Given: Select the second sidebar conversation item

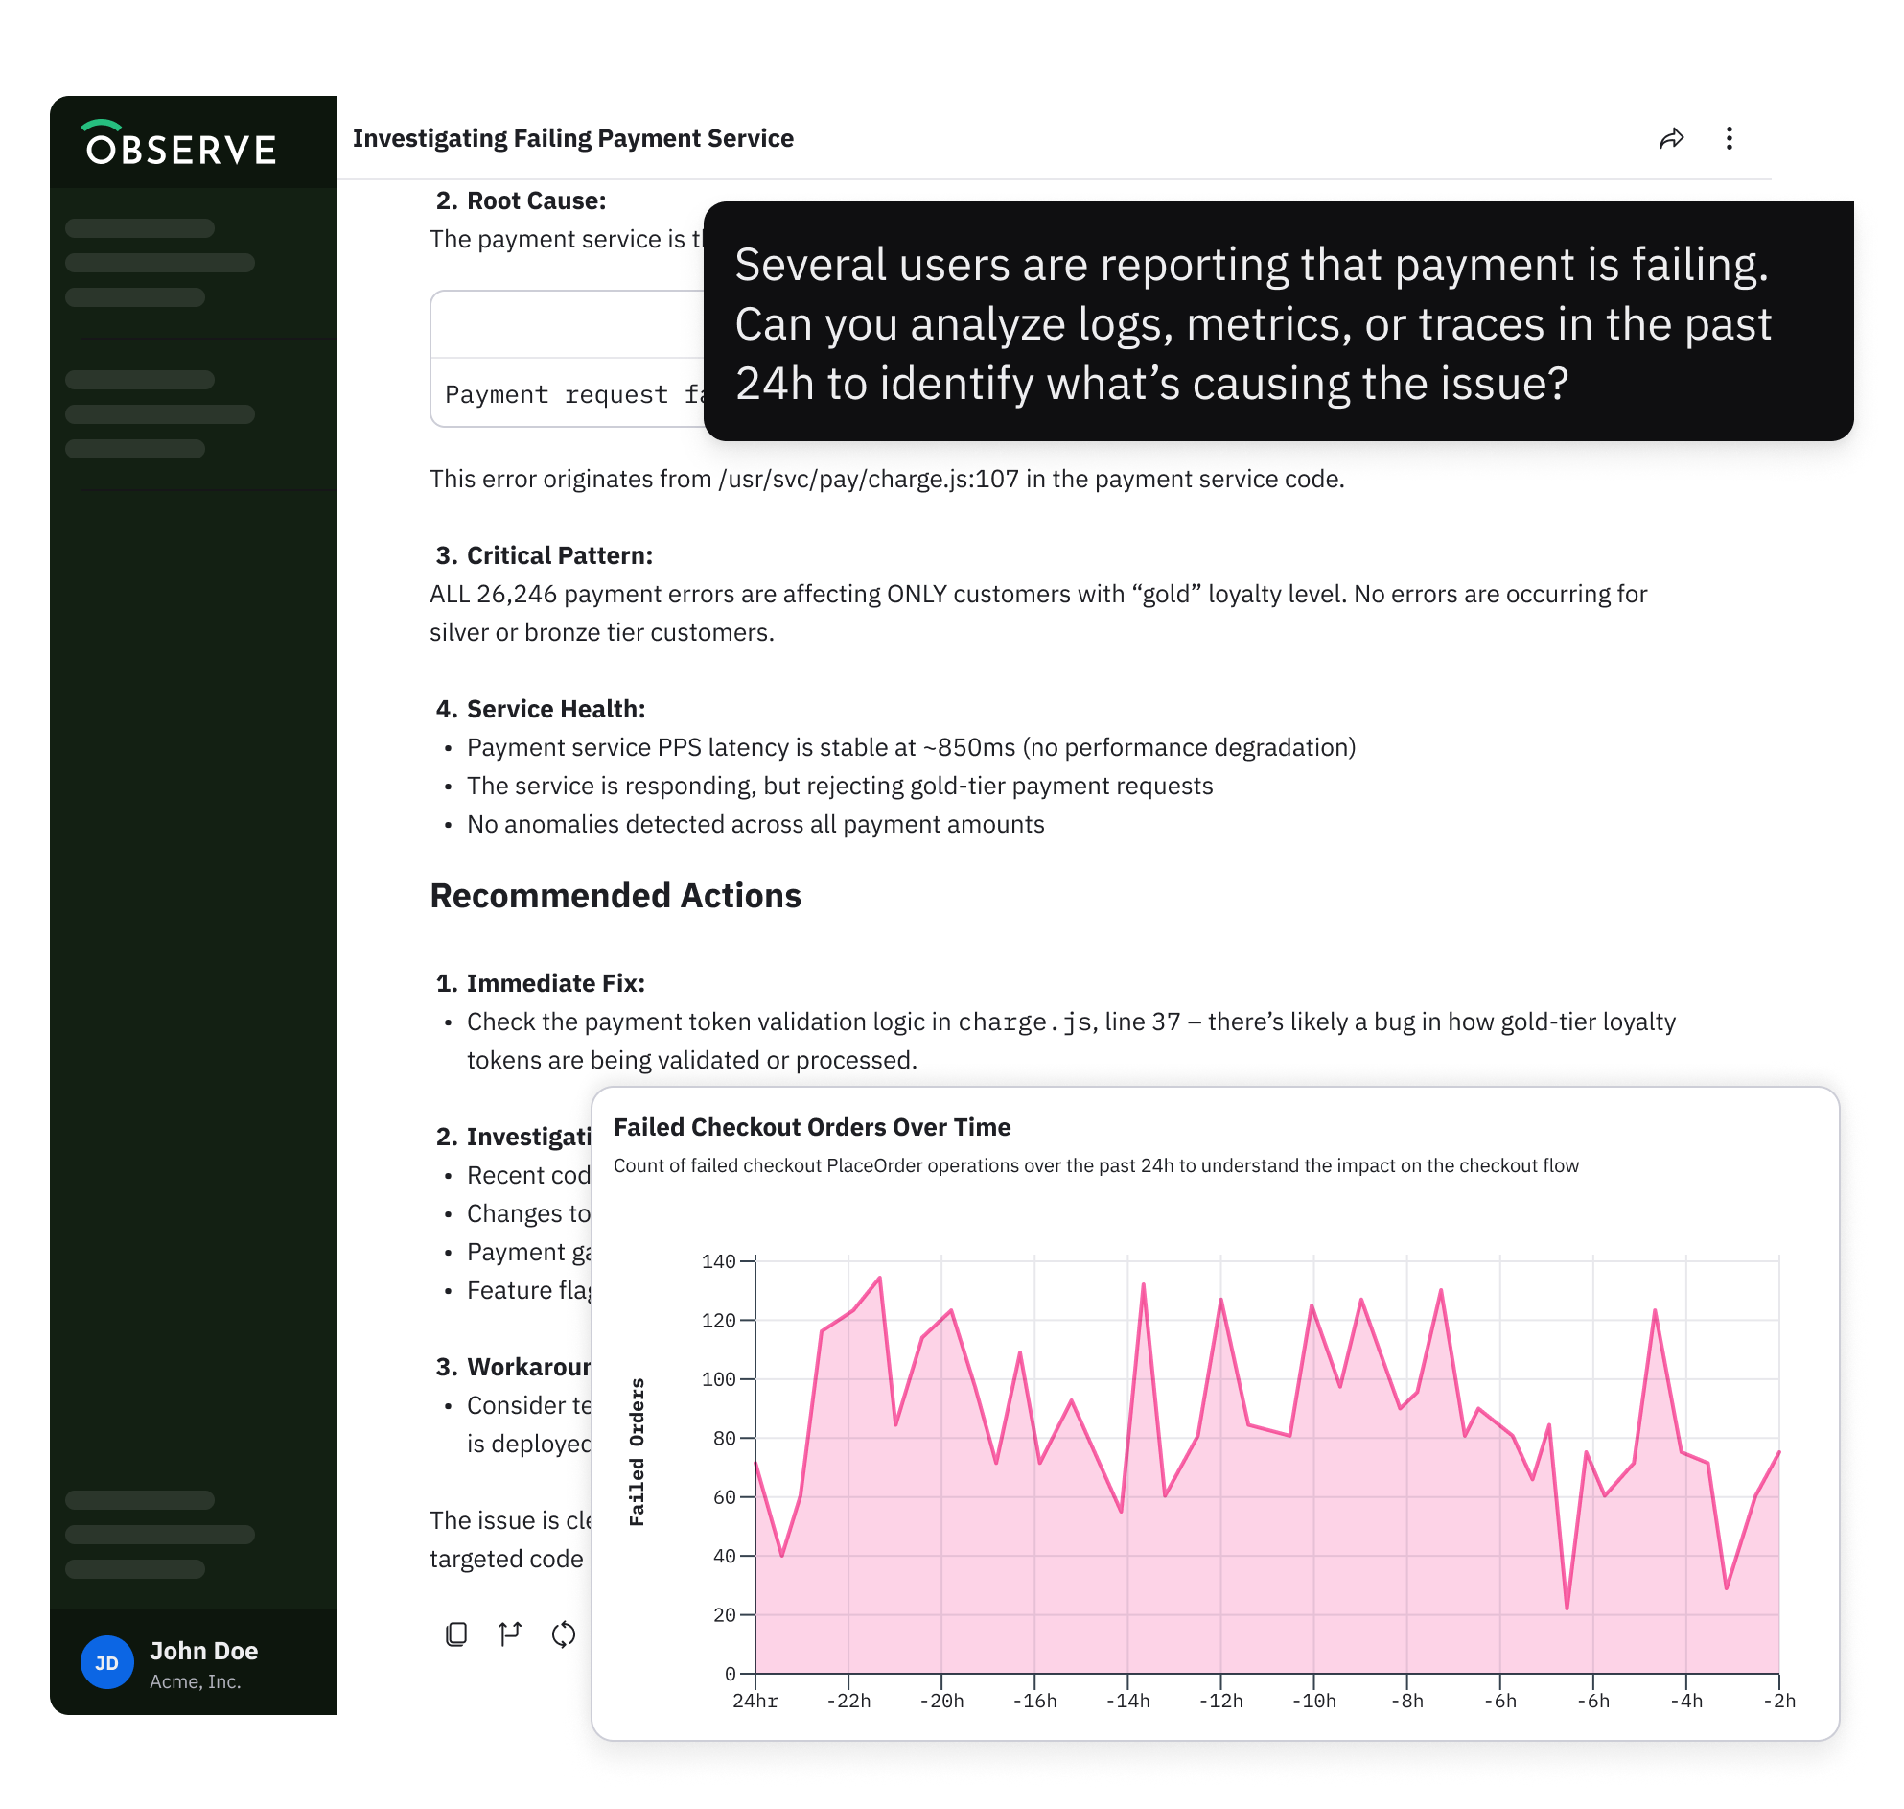Looking at the screenshot, I should (x=159, y=263).
